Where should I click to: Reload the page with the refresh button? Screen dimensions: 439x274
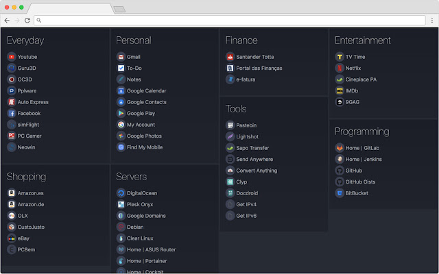click(27, 20)
